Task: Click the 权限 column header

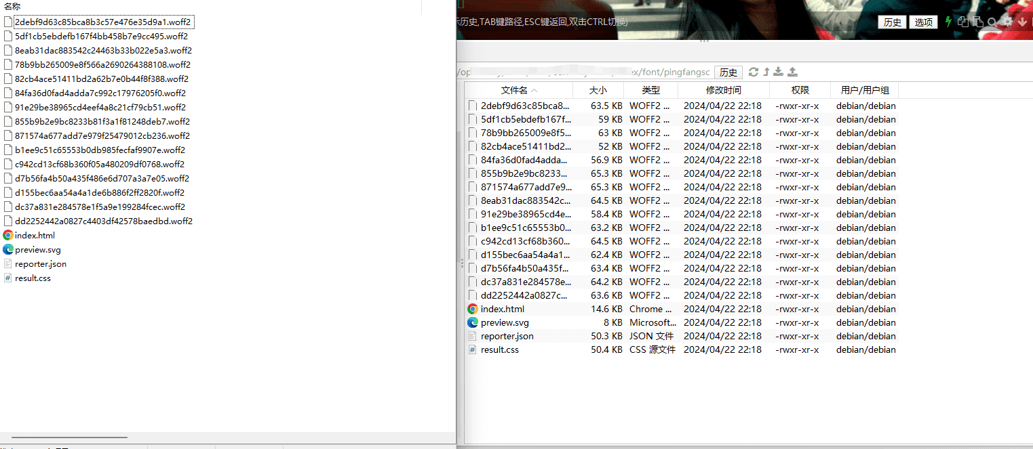Action: tap(800, 90)
